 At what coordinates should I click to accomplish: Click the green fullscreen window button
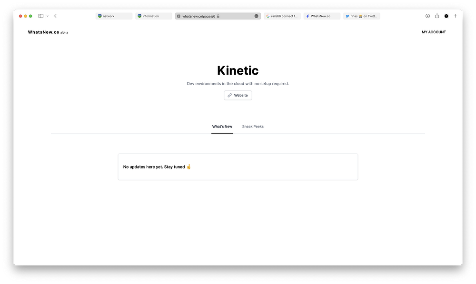click(30, 16)
